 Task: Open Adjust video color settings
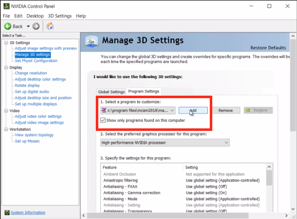point(38,116)
